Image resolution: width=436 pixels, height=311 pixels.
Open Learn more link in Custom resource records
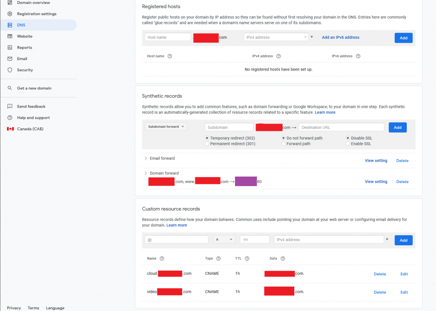[177, 225]
